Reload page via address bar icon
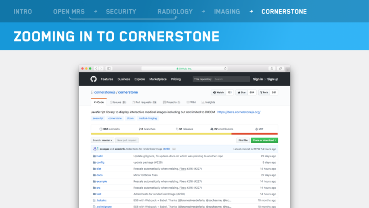 225,69
